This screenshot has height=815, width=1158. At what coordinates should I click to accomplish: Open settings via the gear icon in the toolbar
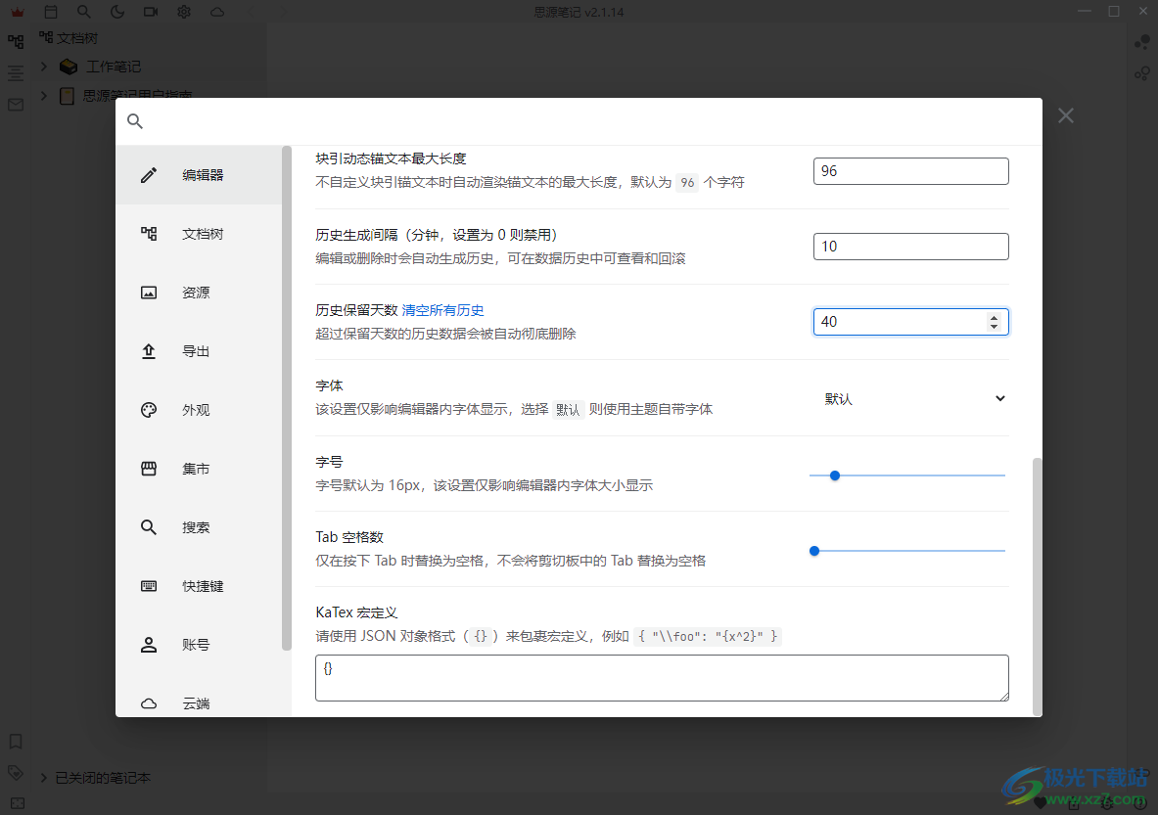184,12
